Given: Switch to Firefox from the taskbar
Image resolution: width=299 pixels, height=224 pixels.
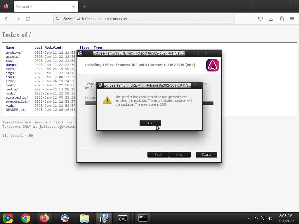Looking at the screenshot, I should [44, 218].
